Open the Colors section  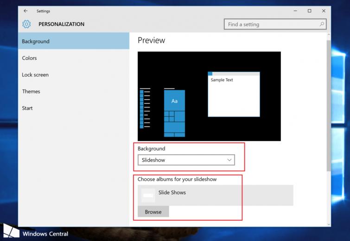coord(74,58)
